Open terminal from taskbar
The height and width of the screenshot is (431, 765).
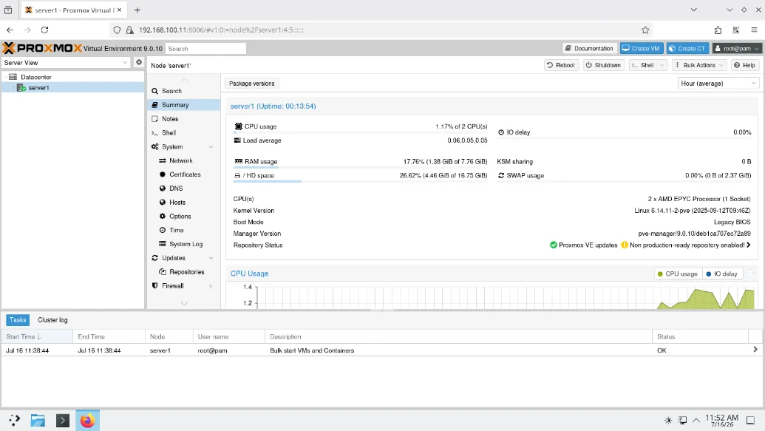click(63, 420)
